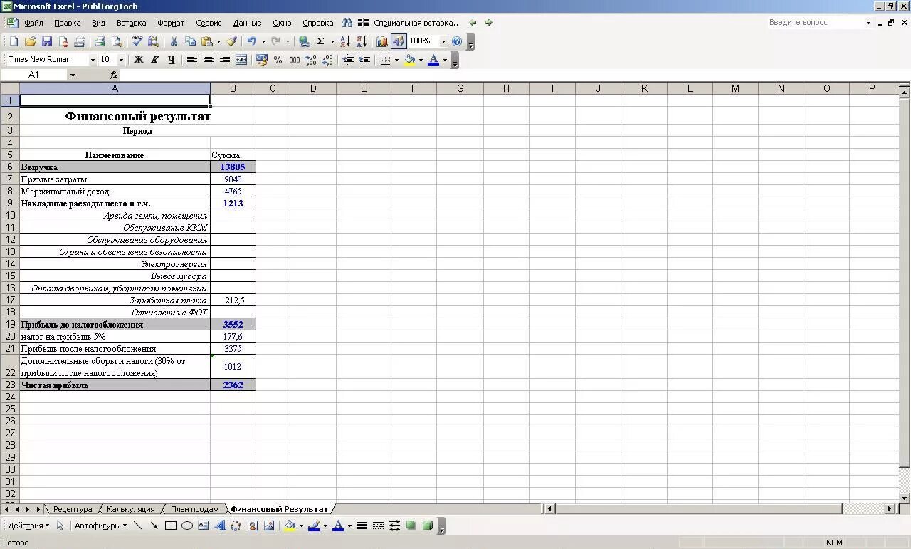This screenshot has width=911, height=549.
Task: Insert a text box
Action: tap(204, 526)
